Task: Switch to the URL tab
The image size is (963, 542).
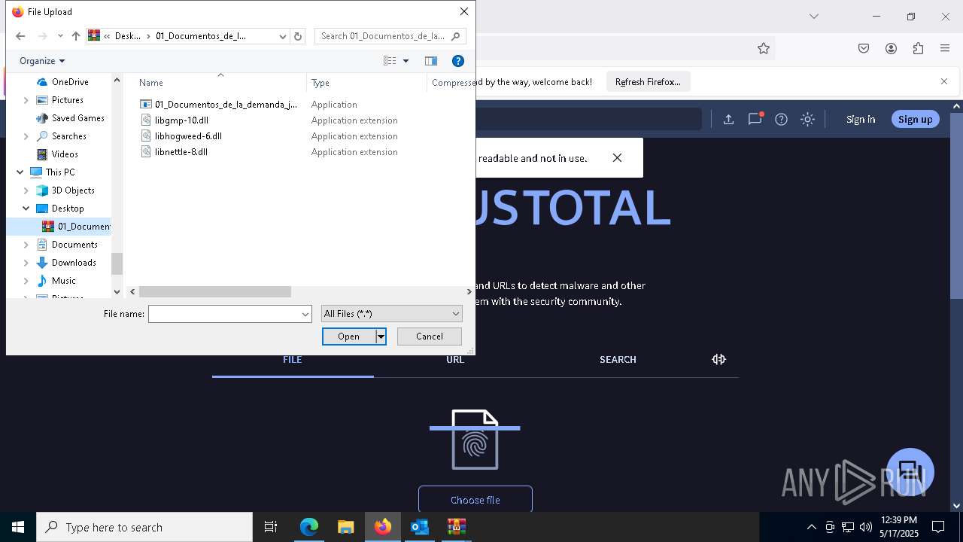Action: (455, 359)
